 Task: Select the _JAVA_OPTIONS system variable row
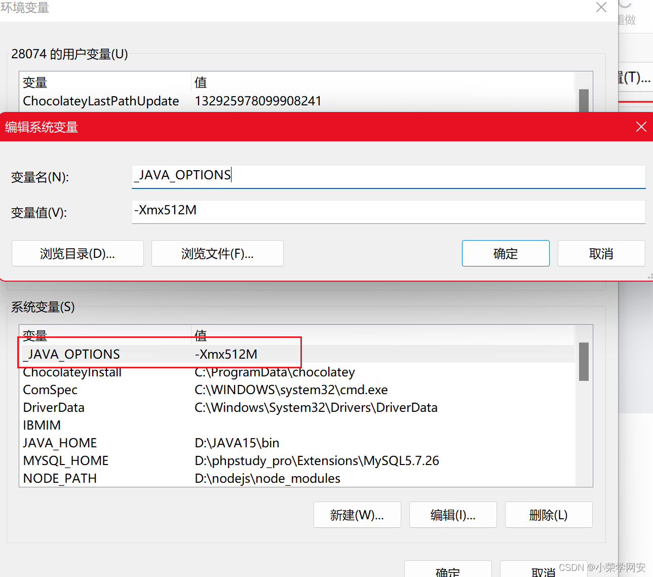coord(297,354)
